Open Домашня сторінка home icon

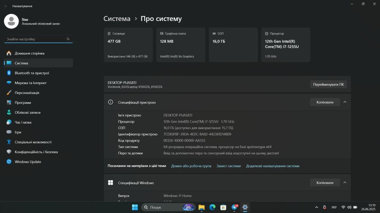coord(9,53)
